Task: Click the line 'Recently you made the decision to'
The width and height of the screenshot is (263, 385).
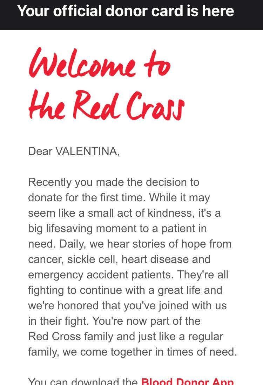Action: [114, 182]
